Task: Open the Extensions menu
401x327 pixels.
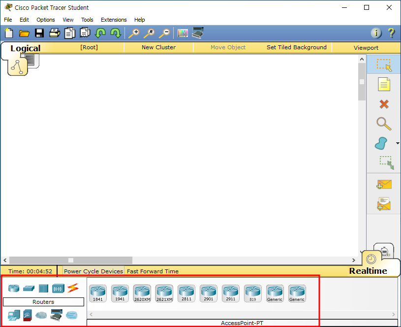Action: pos(114,20)
